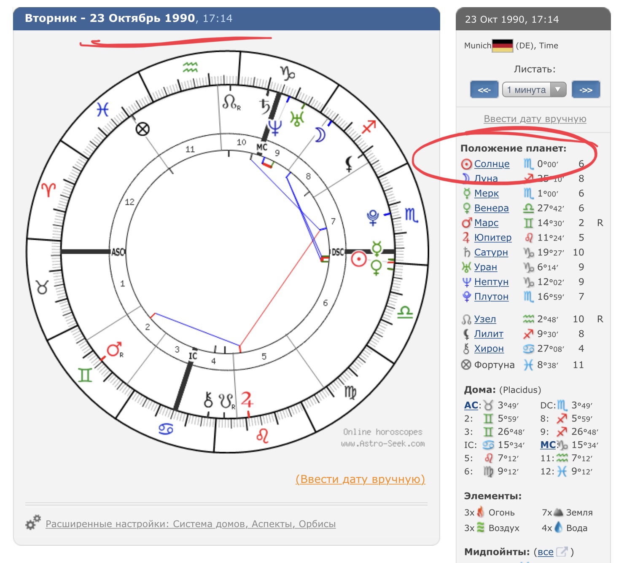This screenshot has height=563, width=624.
Task: Click the Venus glyph beside Венера
Action: [466, 208]
